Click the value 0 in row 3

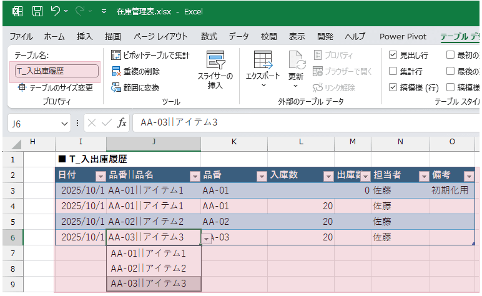(366, 190)
